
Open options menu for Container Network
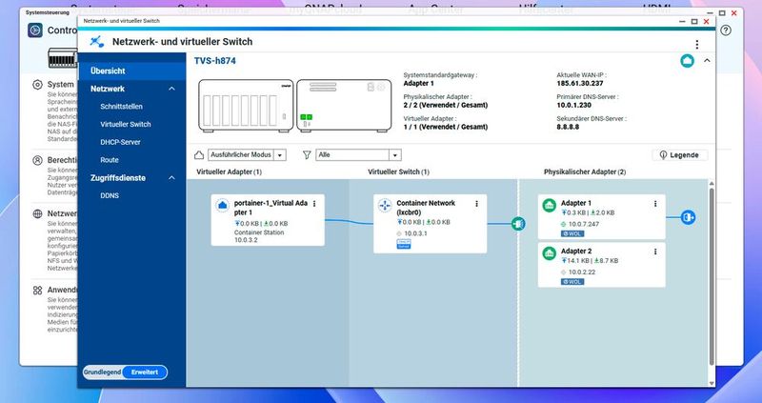pyautogui.click(x=477, y=204)
